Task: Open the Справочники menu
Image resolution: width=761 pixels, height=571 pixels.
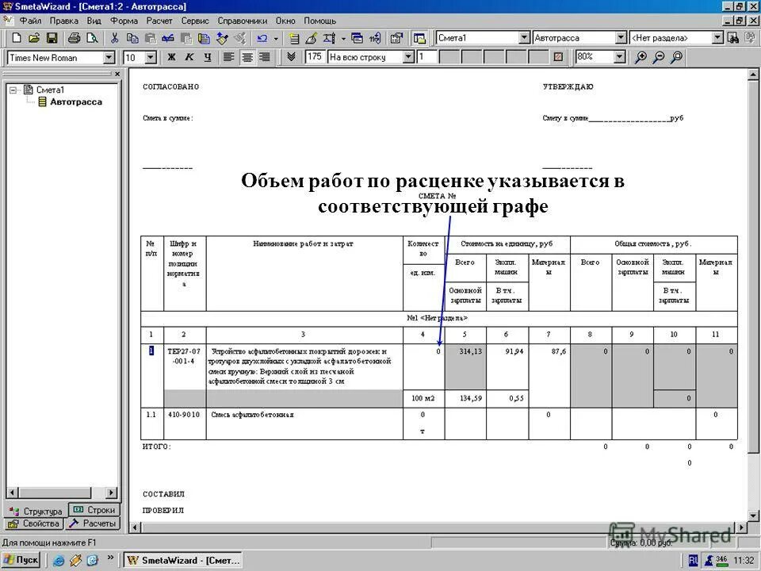Action: [x=243, y=21]
